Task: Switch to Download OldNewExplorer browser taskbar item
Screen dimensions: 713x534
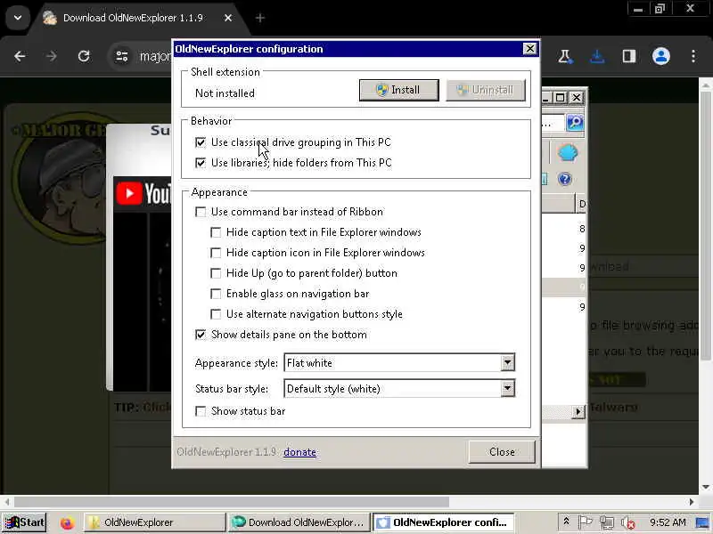Action: pos(299,522)
